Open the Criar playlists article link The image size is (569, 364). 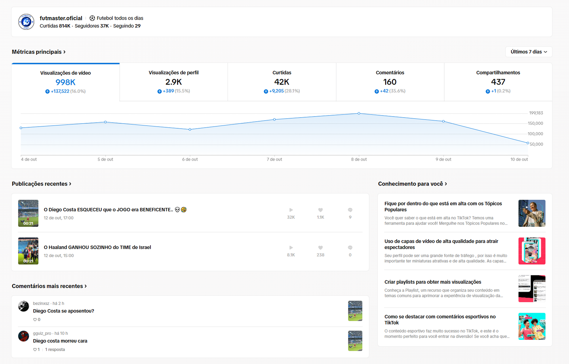[x=433, y=282]
